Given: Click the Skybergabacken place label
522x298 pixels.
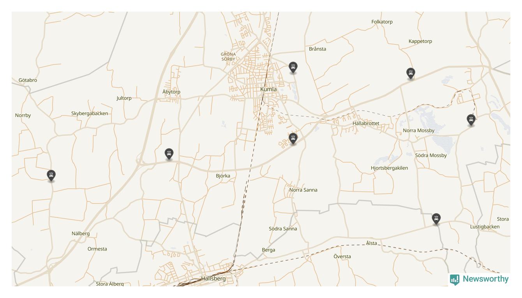Looking at the screenshot, I should click(x=90, y=114).
